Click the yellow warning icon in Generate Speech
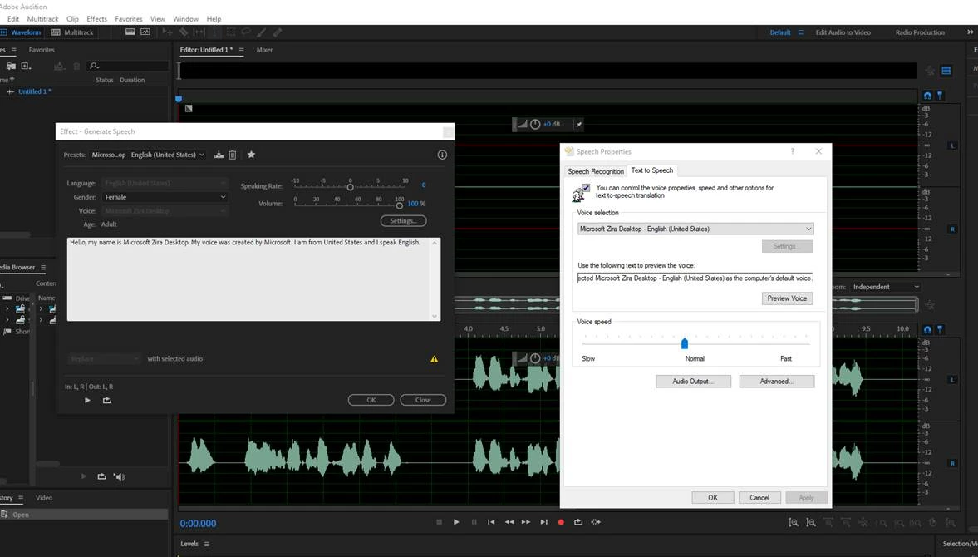This screenshot has width=978, height=557. point(434,359)
